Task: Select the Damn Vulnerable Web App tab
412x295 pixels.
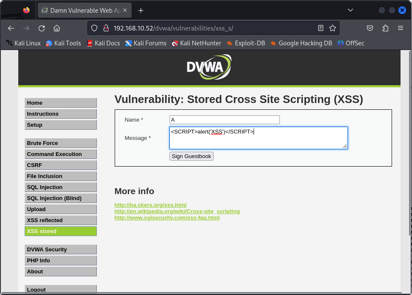Action: tap(85, 10)
